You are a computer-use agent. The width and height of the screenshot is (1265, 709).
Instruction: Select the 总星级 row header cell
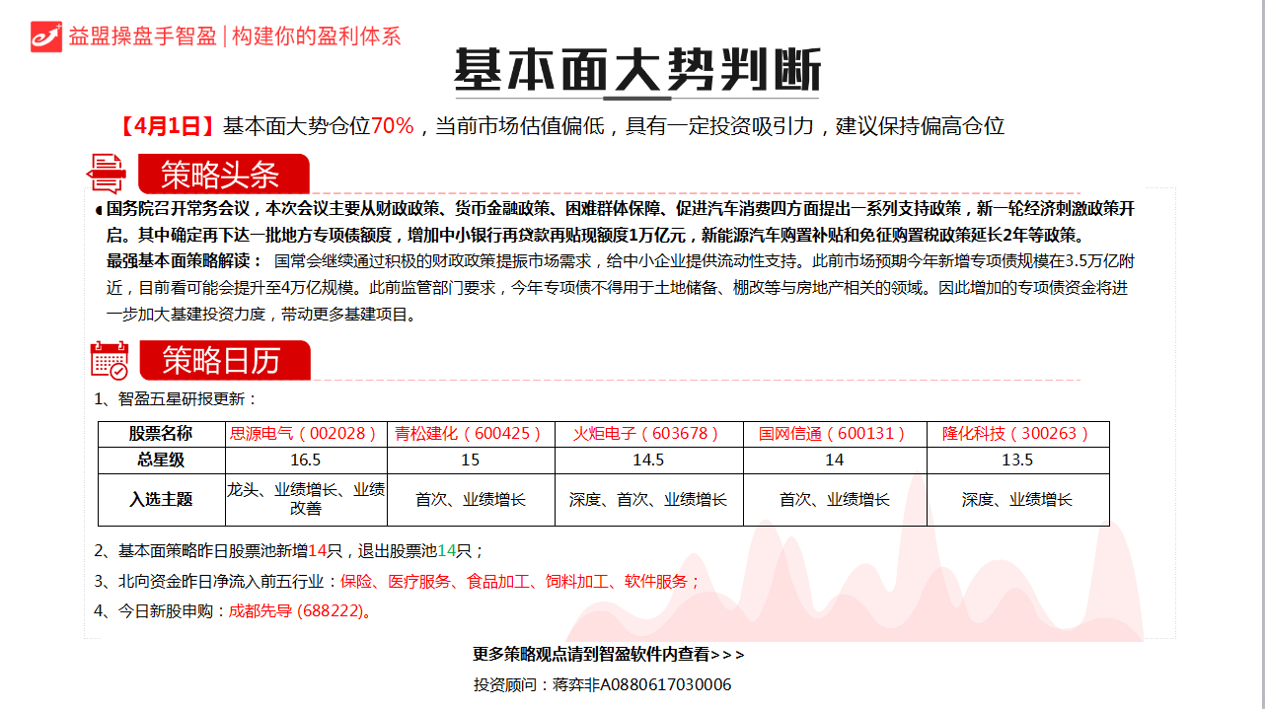(x=161, y=461)
